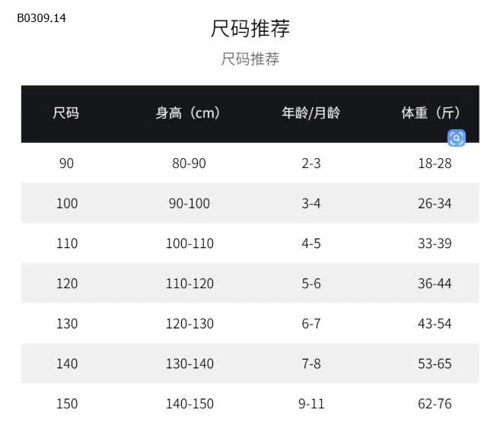This screenshot has width=503, height=438.
Task: Select the 体重 (斤) column header
Action: click(431, 113)
